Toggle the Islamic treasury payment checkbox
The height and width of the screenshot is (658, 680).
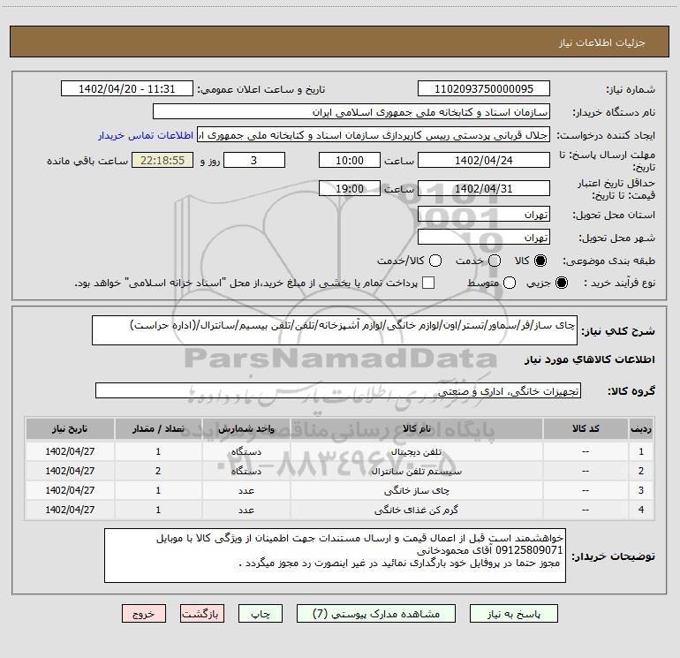pos(428,283)
